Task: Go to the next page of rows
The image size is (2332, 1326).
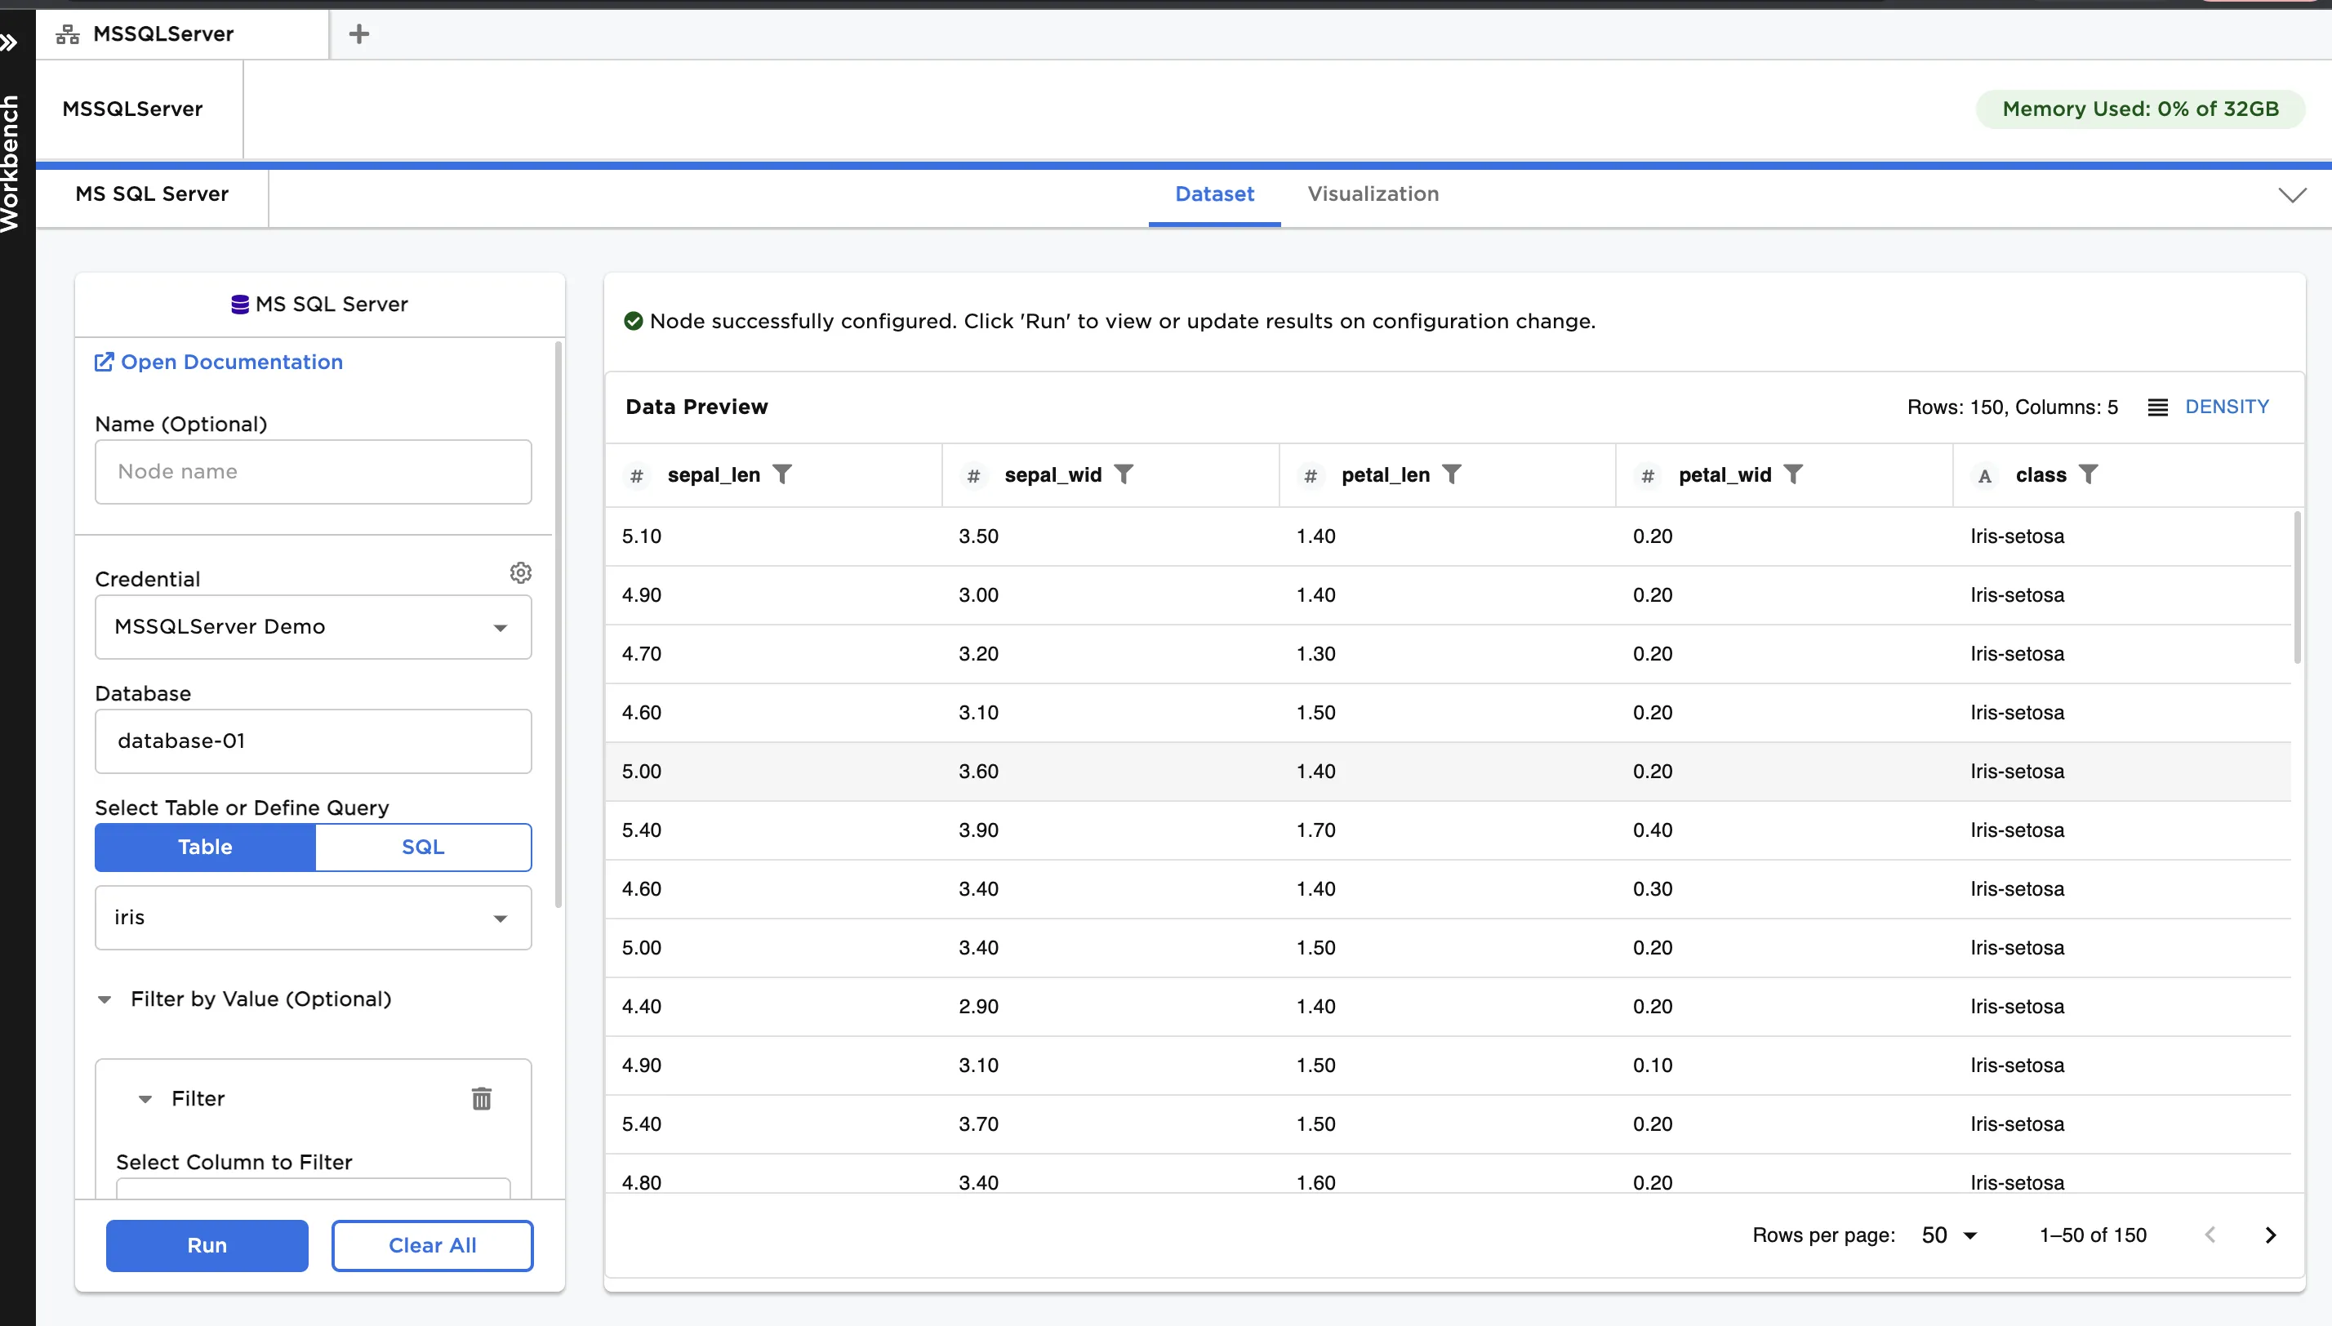Action: tap(2269, 1234)
